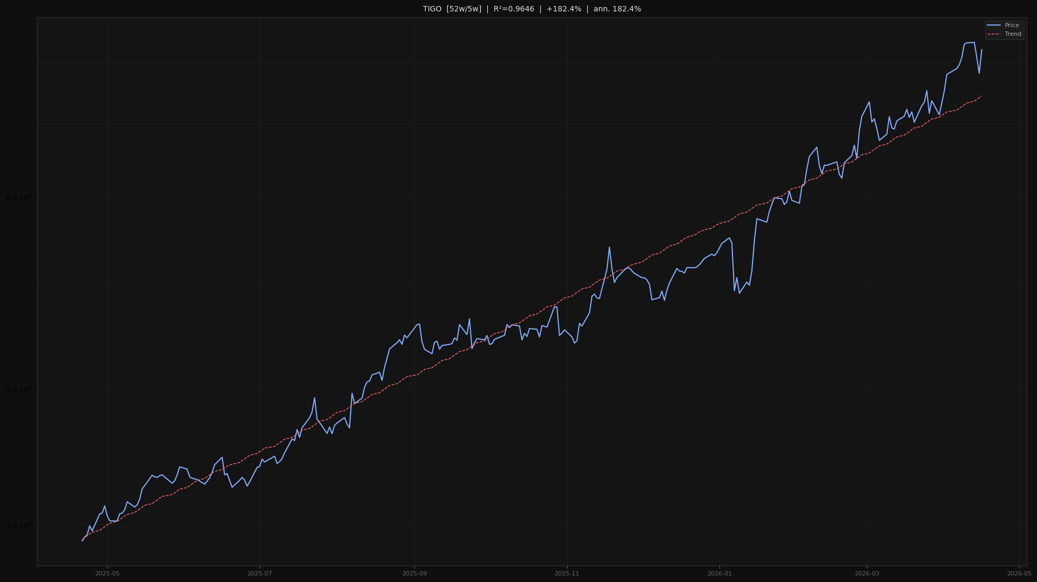
Task: Click the TIGO ticker in the chart title
Action: pos(432,9)
